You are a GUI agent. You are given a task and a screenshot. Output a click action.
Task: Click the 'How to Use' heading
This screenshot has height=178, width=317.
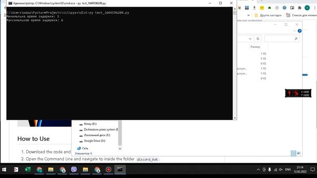tap(33, 139)
